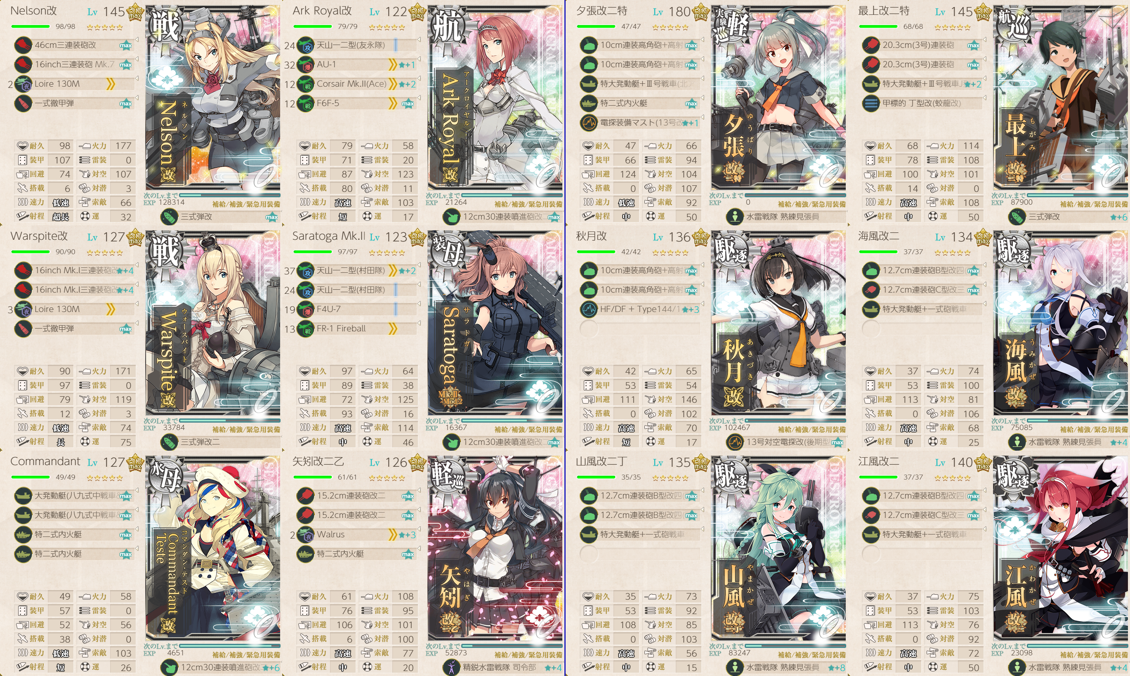Screen dimensions: 1130x676
Task: Click the Walrus seaplane icon on Yahagi
Action: coord(305,535)
